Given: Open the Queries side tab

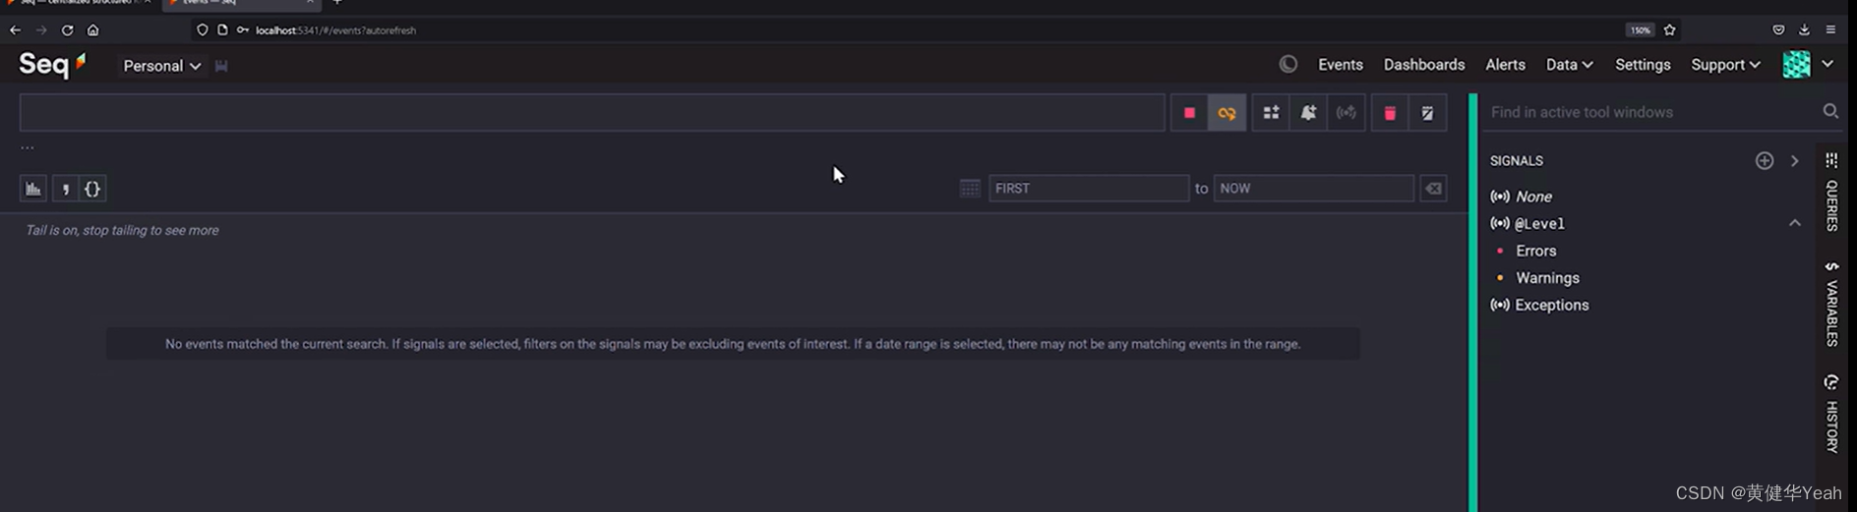Looking at the screenshot, I should click(1831, 193).
